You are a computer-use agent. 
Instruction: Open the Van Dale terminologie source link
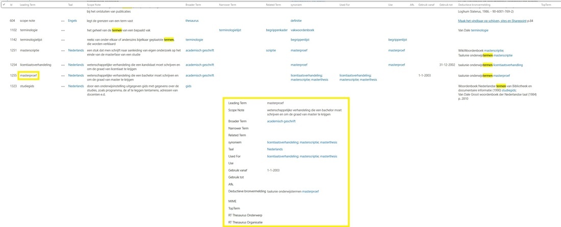click(x=479, y=31)
